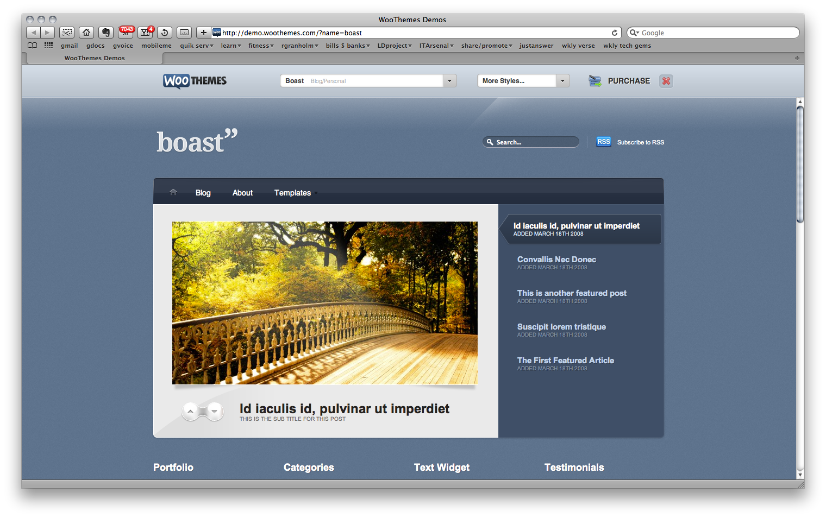
Task: Click Subscribe to RSS link
Action: tap(641, 142)
